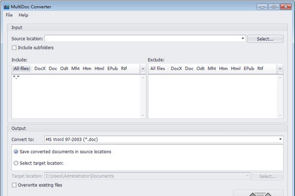The image size is (295, 196).
Task: Select Htm in the Exclude filter bar
Action: (x=223, y=68)
